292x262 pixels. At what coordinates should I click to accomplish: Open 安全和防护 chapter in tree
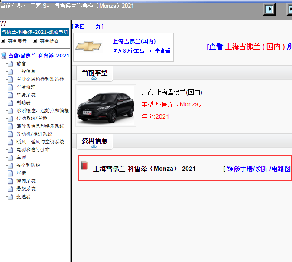coord(28,166)
